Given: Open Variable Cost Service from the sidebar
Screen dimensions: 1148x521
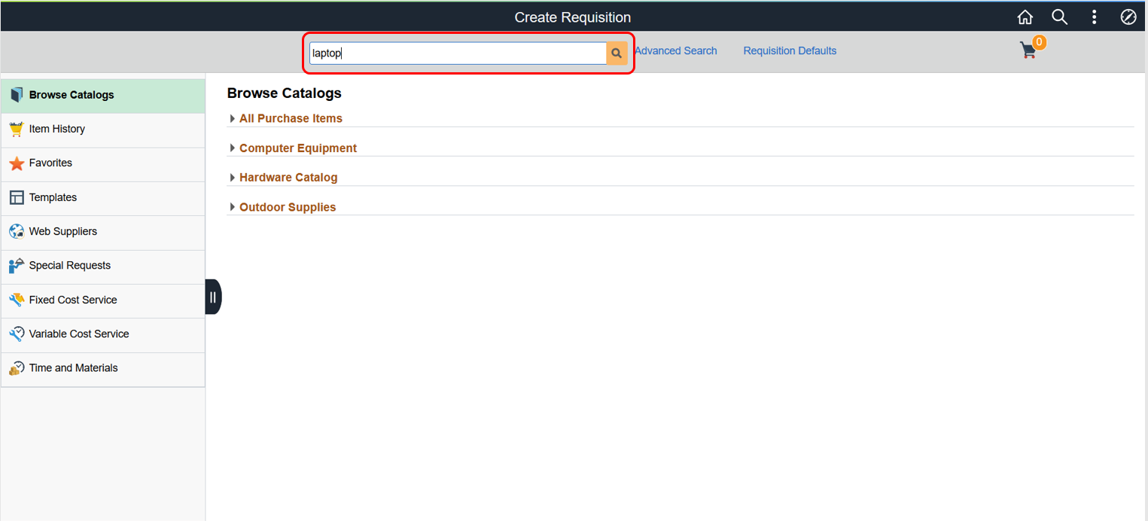Looking at the screenshot, I should [x=103, y=335].
